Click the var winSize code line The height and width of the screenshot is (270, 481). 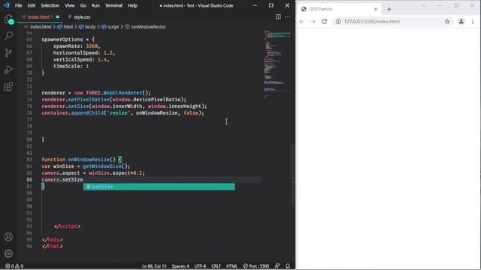(86, 166)
